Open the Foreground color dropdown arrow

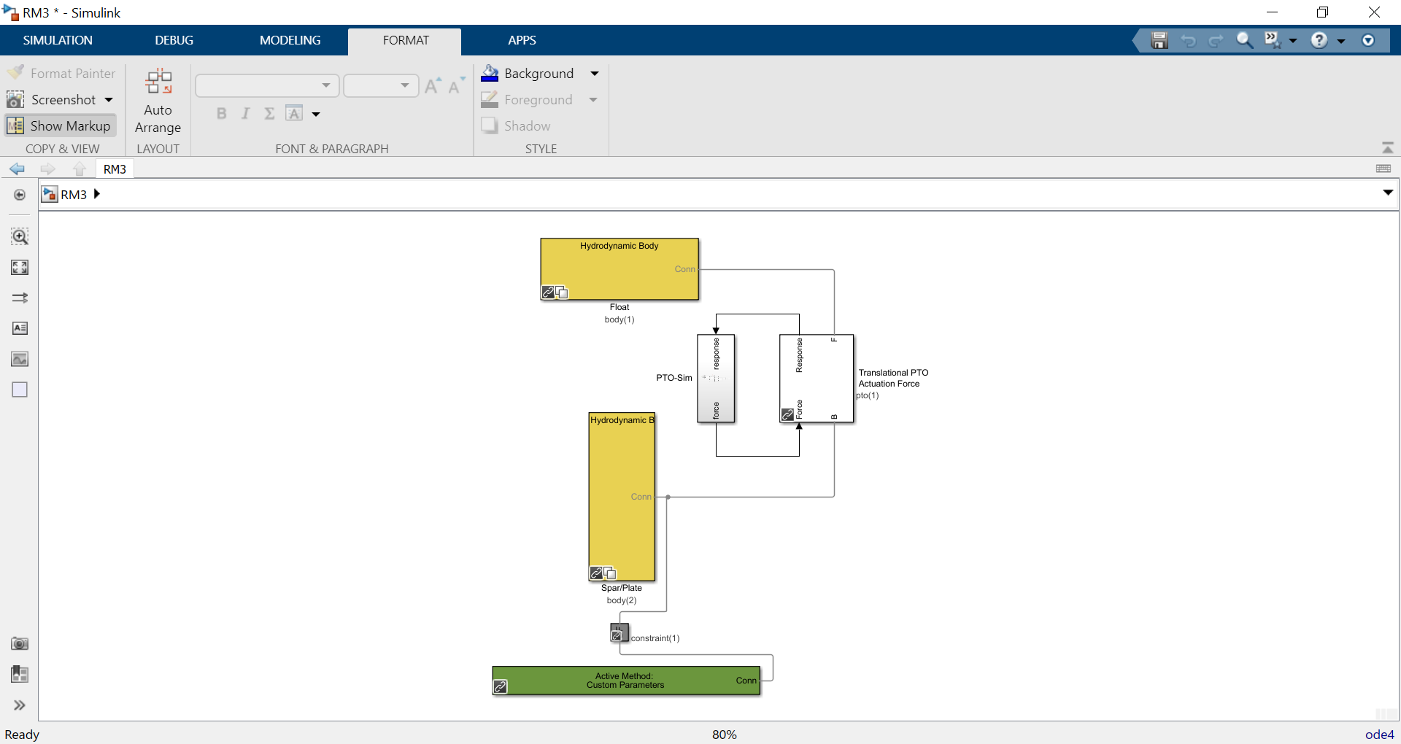(593, 99)
